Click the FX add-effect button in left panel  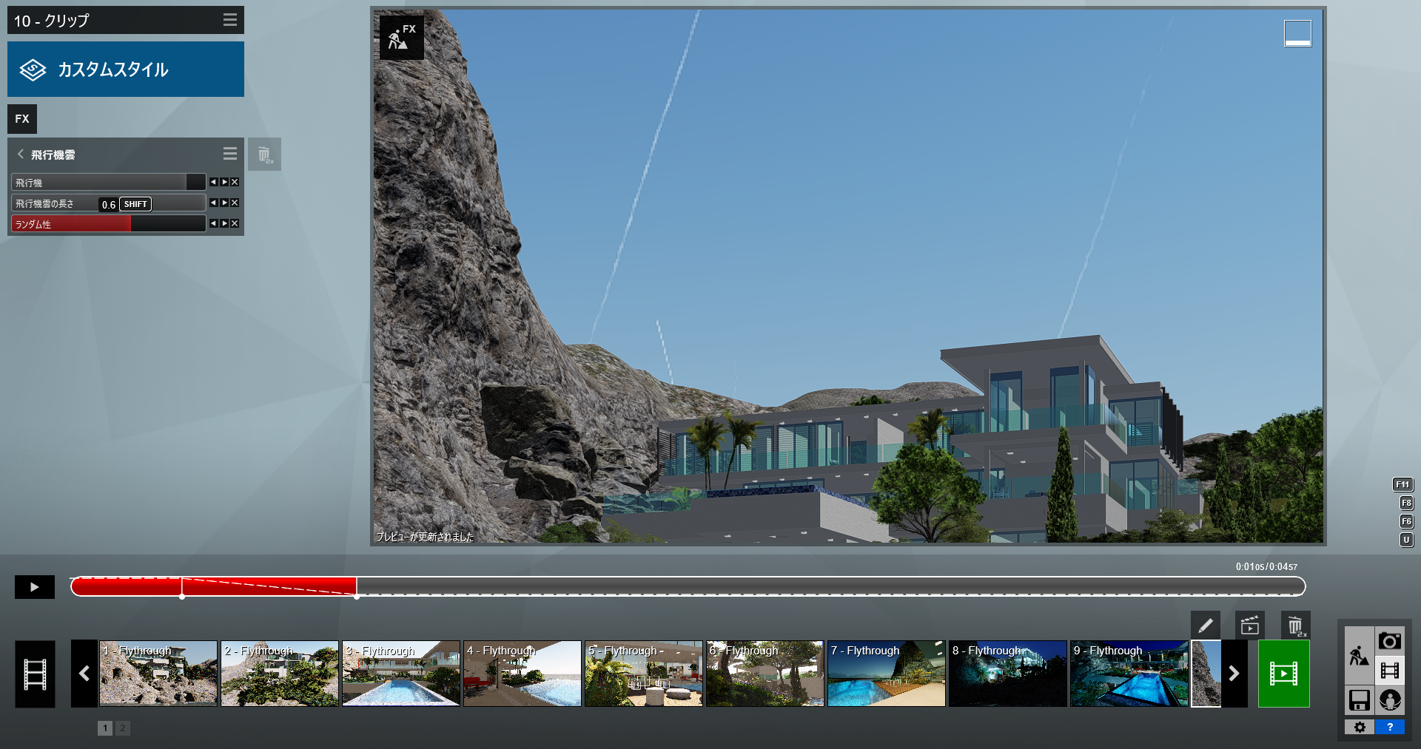point(22,118)
